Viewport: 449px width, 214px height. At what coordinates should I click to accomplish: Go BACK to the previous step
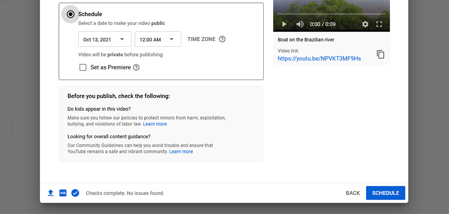(353, 193)
